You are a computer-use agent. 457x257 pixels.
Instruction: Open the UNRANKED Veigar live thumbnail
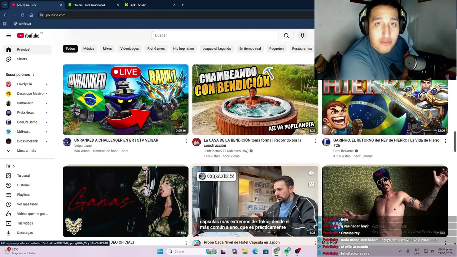pos(126,100)
